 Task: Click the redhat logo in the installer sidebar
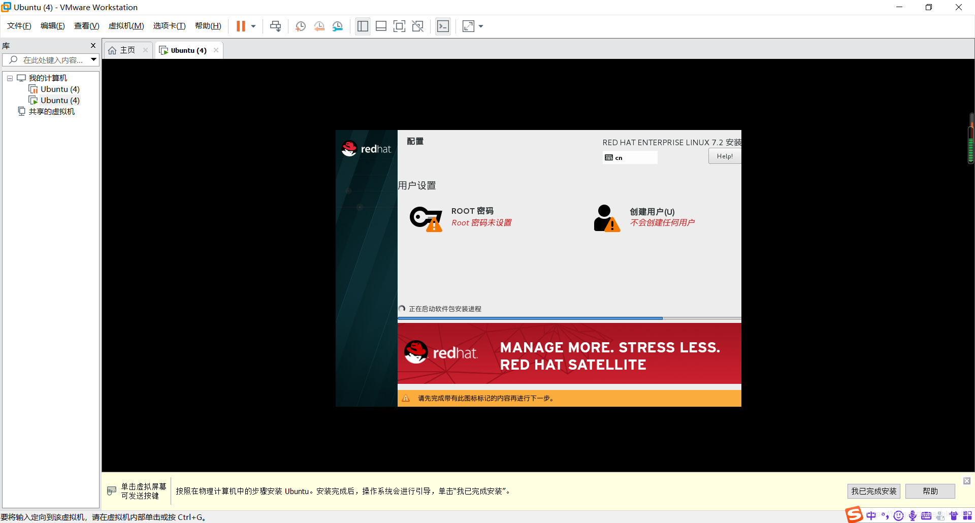pos(366,149)
